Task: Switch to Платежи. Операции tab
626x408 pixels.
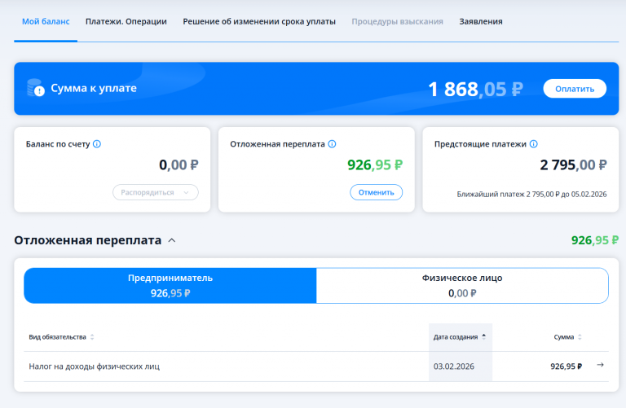Action: 126,21
